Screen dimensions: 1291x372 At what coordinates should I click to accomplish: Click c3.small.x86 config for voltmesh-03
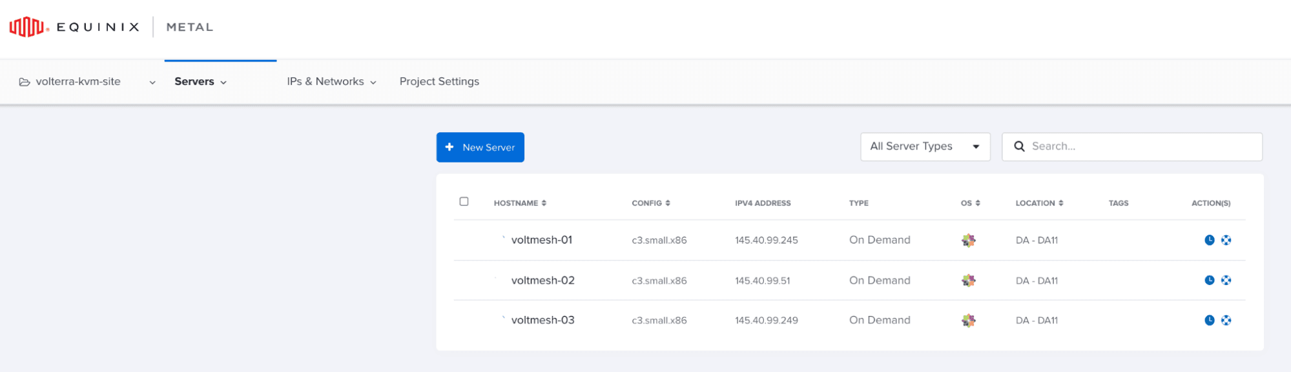[x=659, y=320]
